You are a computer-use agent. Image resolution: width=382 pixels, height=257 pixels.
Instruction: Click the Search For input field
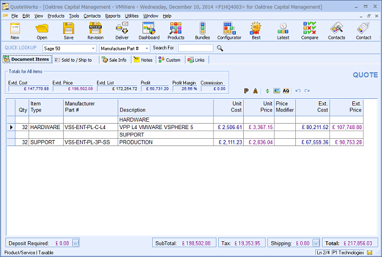195,48
